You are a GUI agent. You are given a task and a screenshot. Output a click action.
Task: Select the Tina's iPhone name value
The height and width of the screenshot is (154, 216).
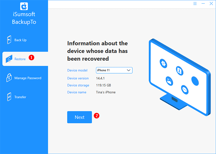(x=106, y=92)
